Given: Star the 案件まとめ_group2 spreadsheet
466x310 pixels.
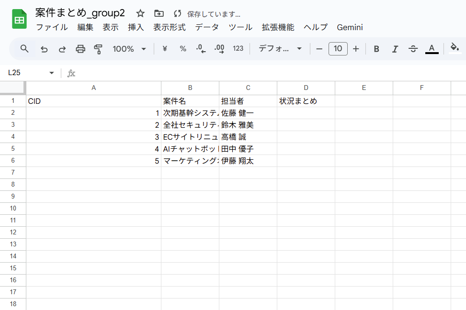Looking at the screenshot, I should 140,13.
